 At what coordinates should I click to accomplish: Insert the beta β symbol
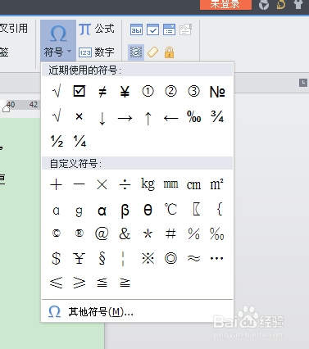click(125, 211)
